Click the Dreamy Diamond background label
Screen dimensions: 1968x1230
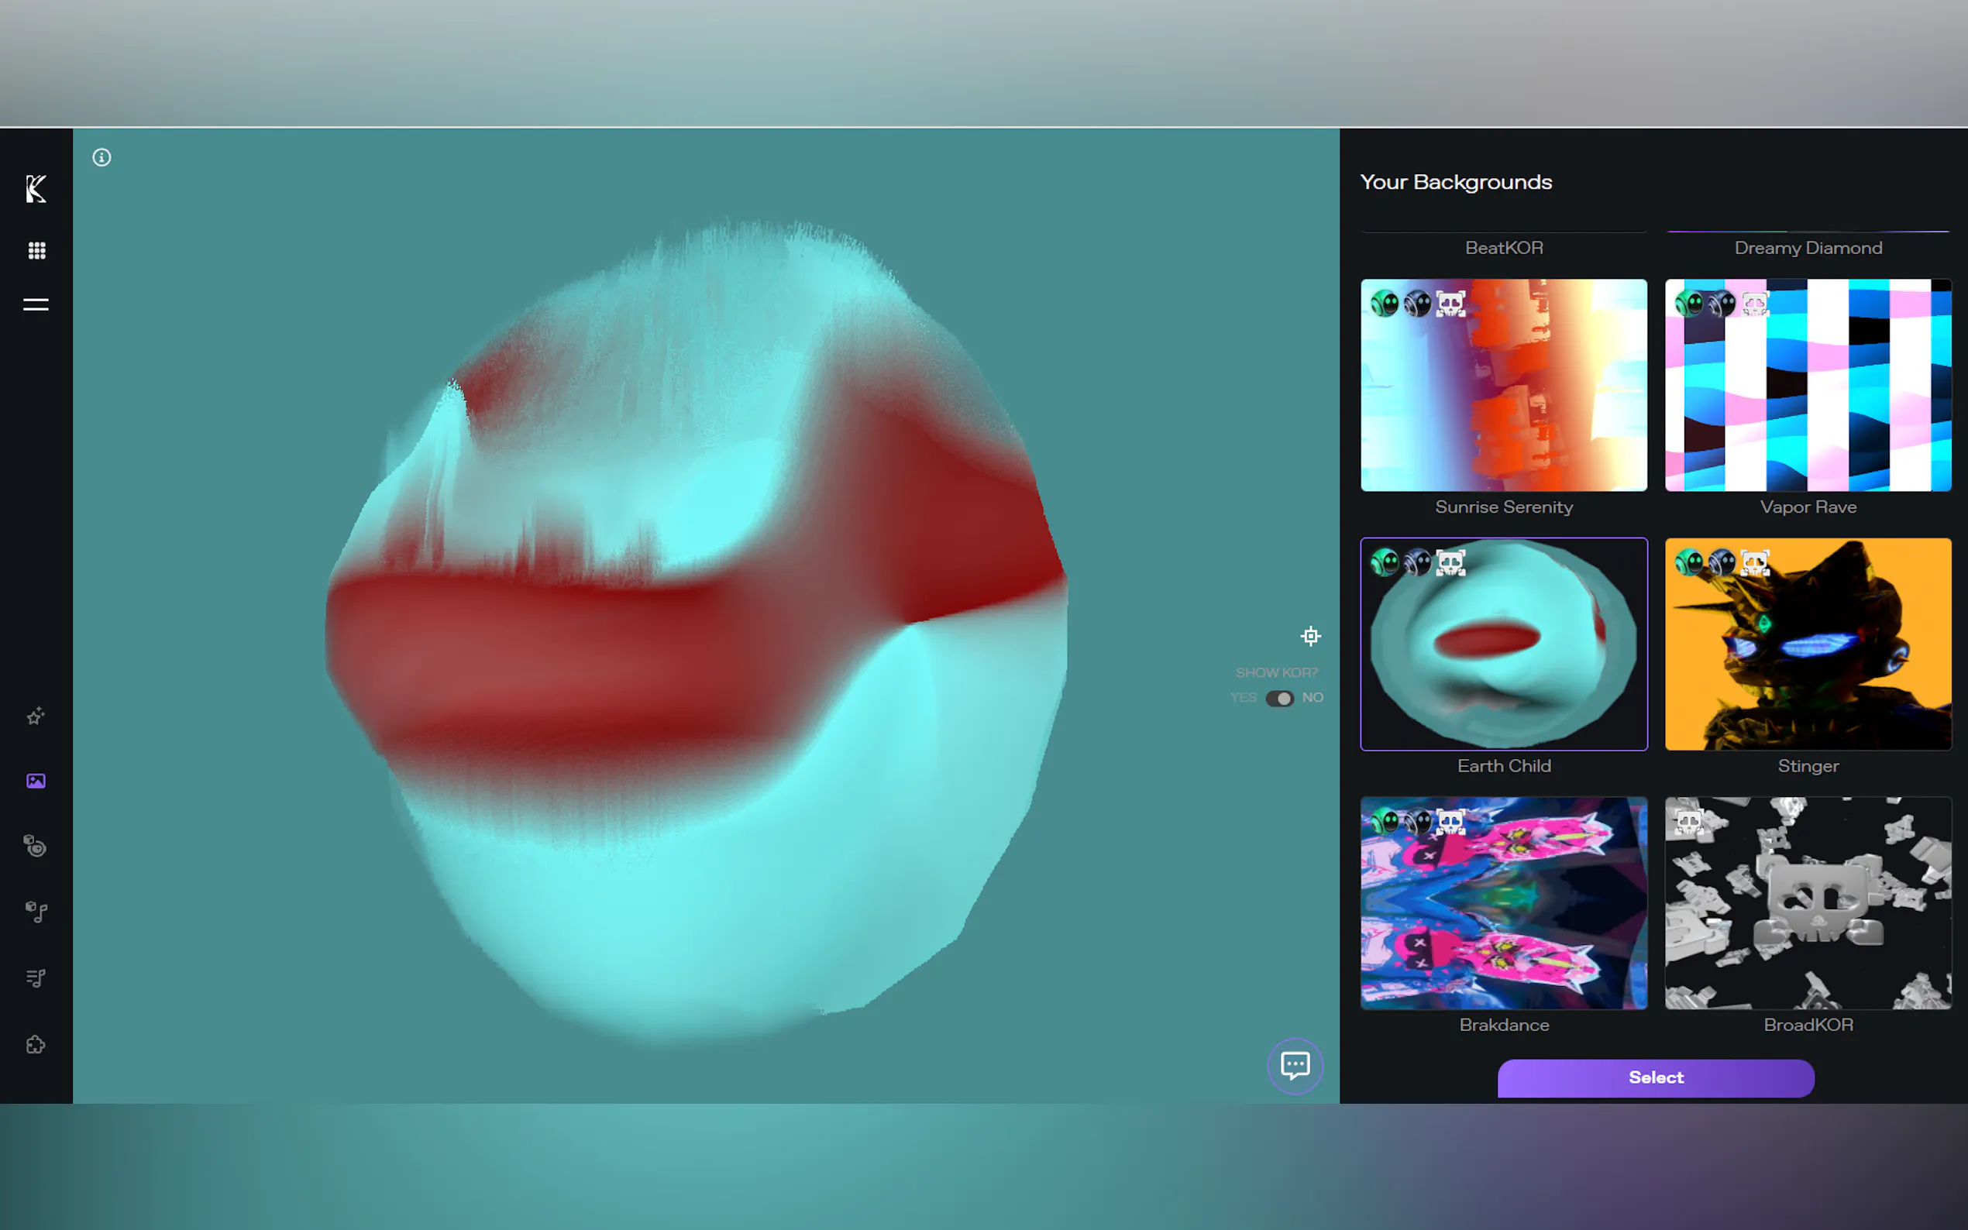pyautogui.click(x=1808, y=248)
